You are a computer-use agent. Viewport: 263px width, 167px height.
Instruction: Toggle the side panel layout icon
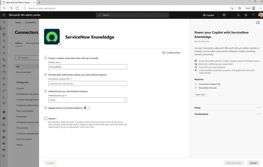click(258, 23)
